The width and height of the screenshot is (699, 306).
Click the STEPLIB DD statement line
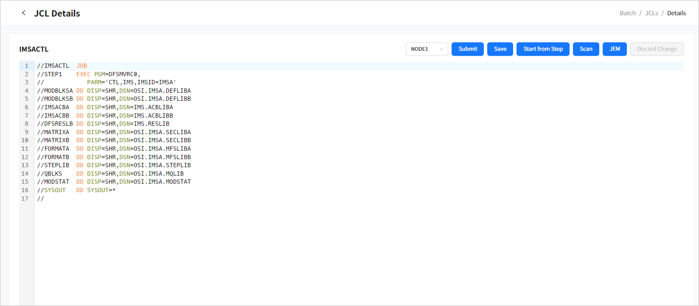pyautogui.click(x=114, y=165)
